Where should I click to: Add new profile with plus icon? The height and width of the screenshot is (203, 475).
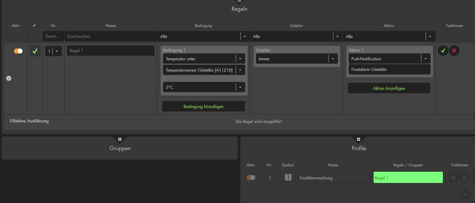coord(465,194)
